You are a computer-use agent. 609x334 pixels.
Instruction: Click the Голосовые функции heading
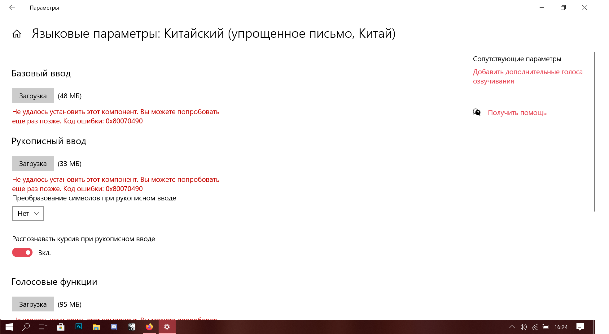(54, 282)
